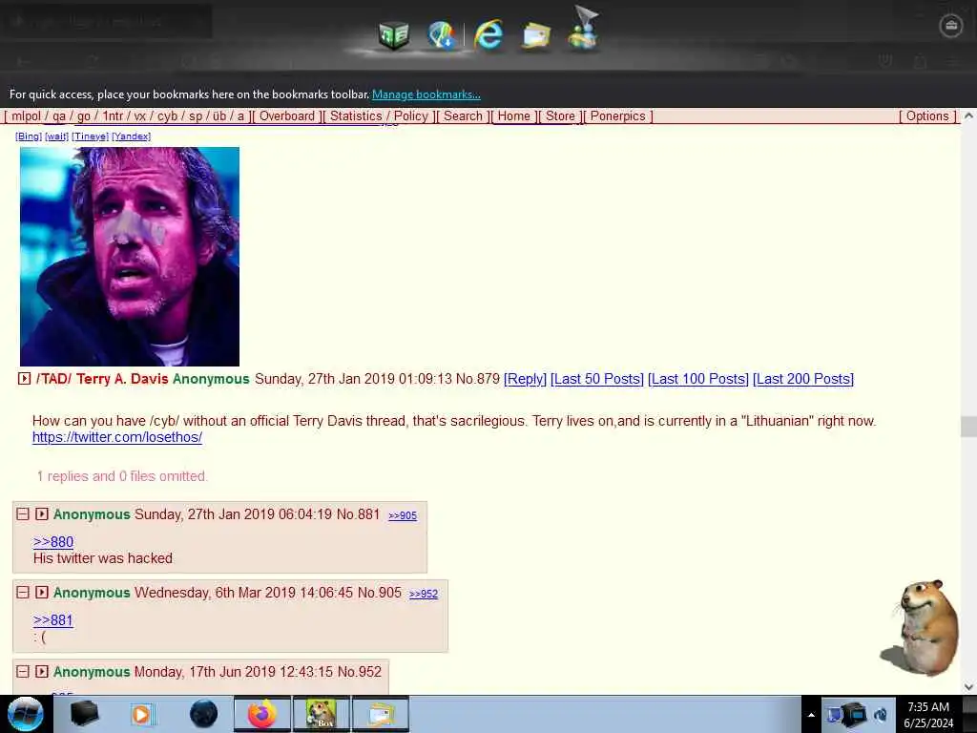This screenshot has width=977, height=733.
Task: Open the Search page
Action: coord(463,115)
